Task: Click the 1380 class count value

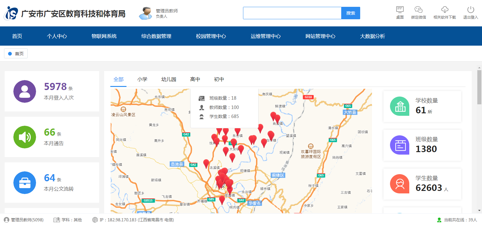Action: point(426,149)
